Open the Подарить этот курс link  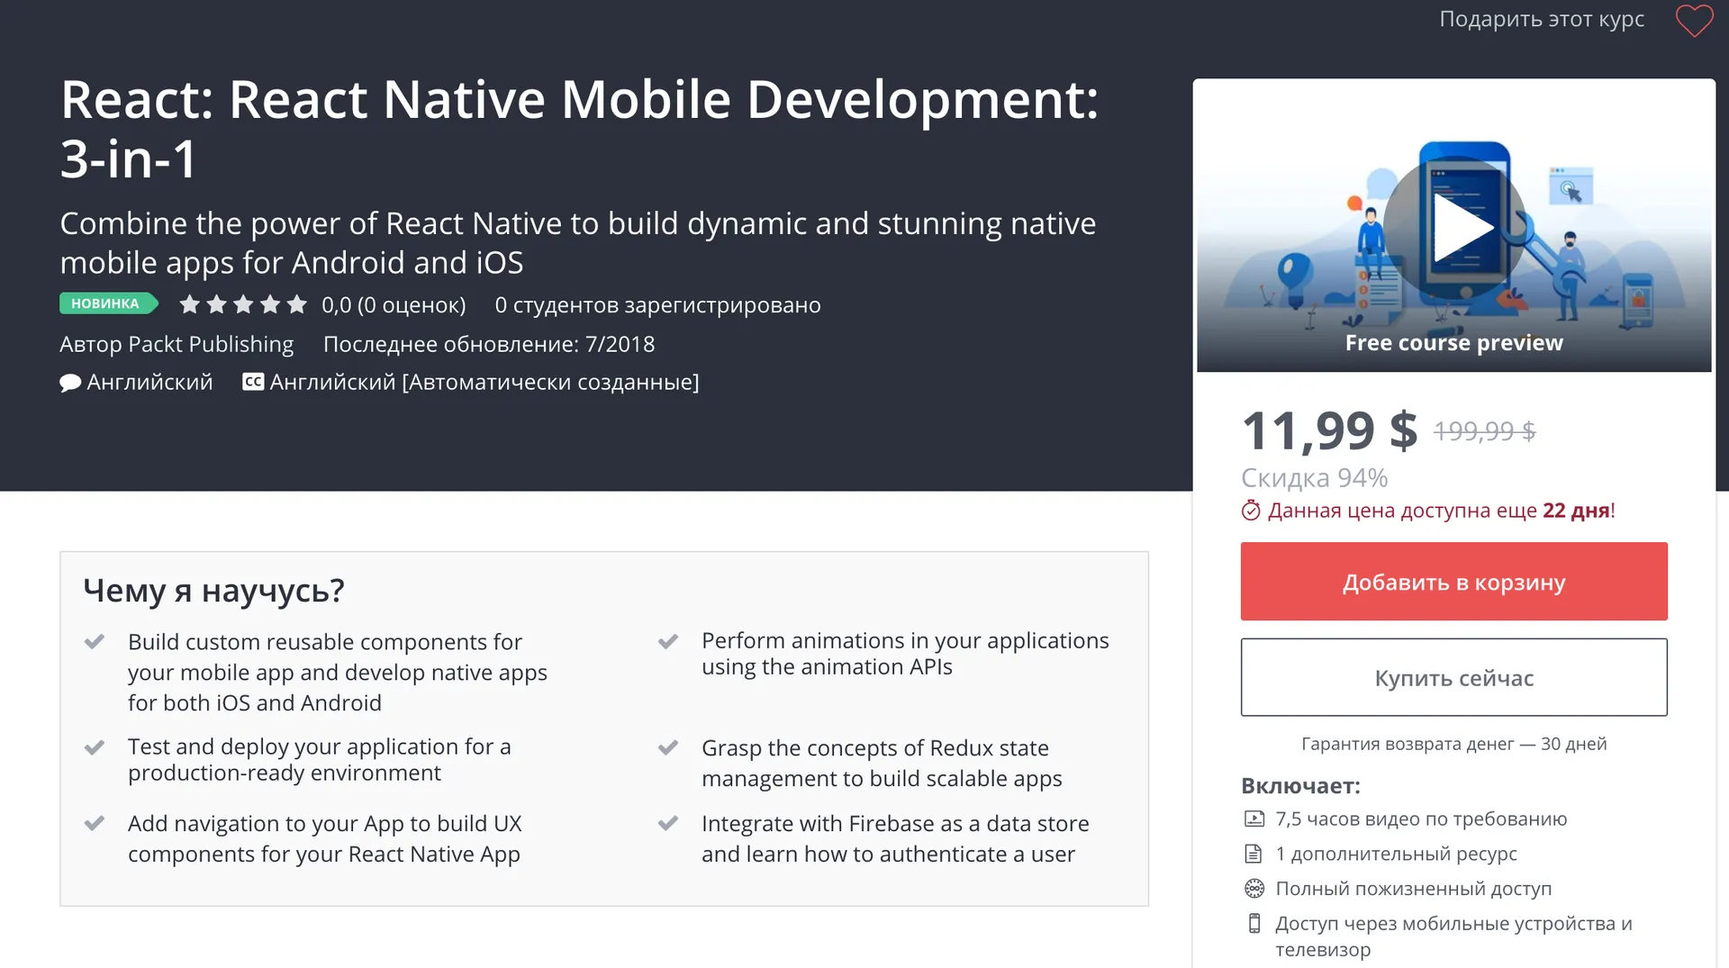[1541, 19]
